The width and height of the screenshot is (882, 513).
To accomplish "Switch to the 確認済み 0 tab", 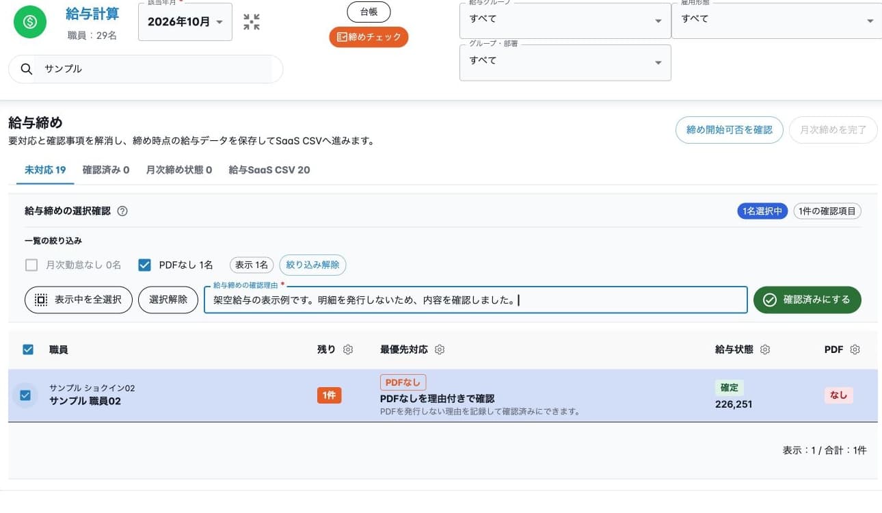I will point(106,170).
